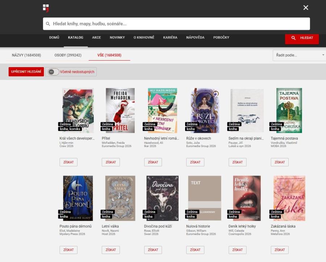Click author 'Hazelwood, Ali'

154,143
